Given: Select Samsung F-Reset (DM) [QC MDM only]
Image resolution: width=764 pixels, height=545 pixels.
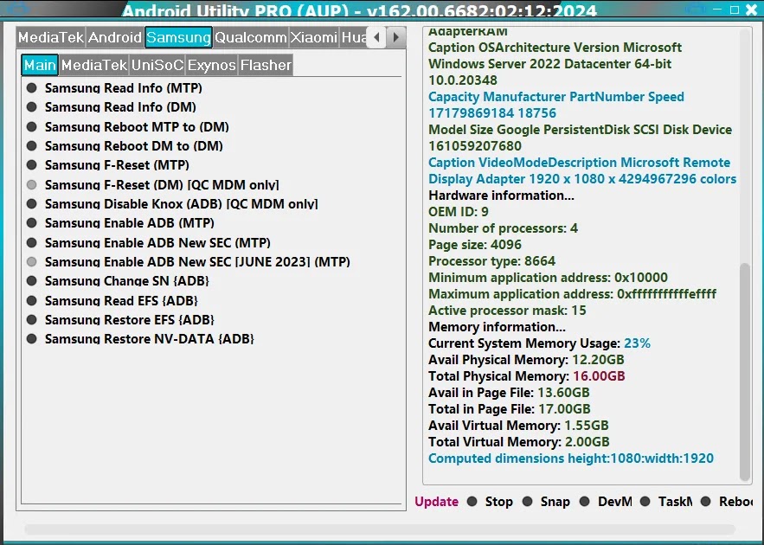Looking at the screenshot, I should click(153, 185).
